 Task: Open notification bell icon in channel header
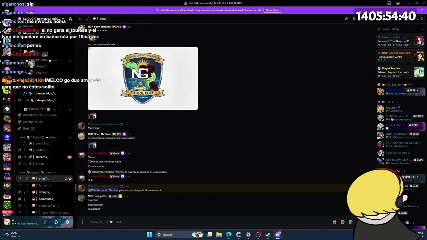tap(354, 19)
